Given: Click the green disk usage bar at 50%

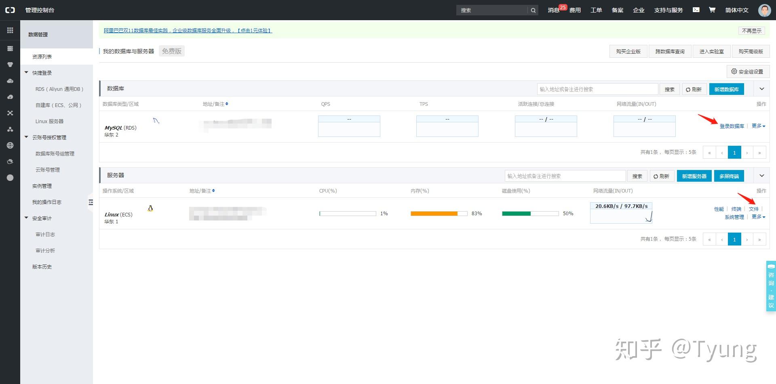Looking at the screenshot, I should click(530, 214).
